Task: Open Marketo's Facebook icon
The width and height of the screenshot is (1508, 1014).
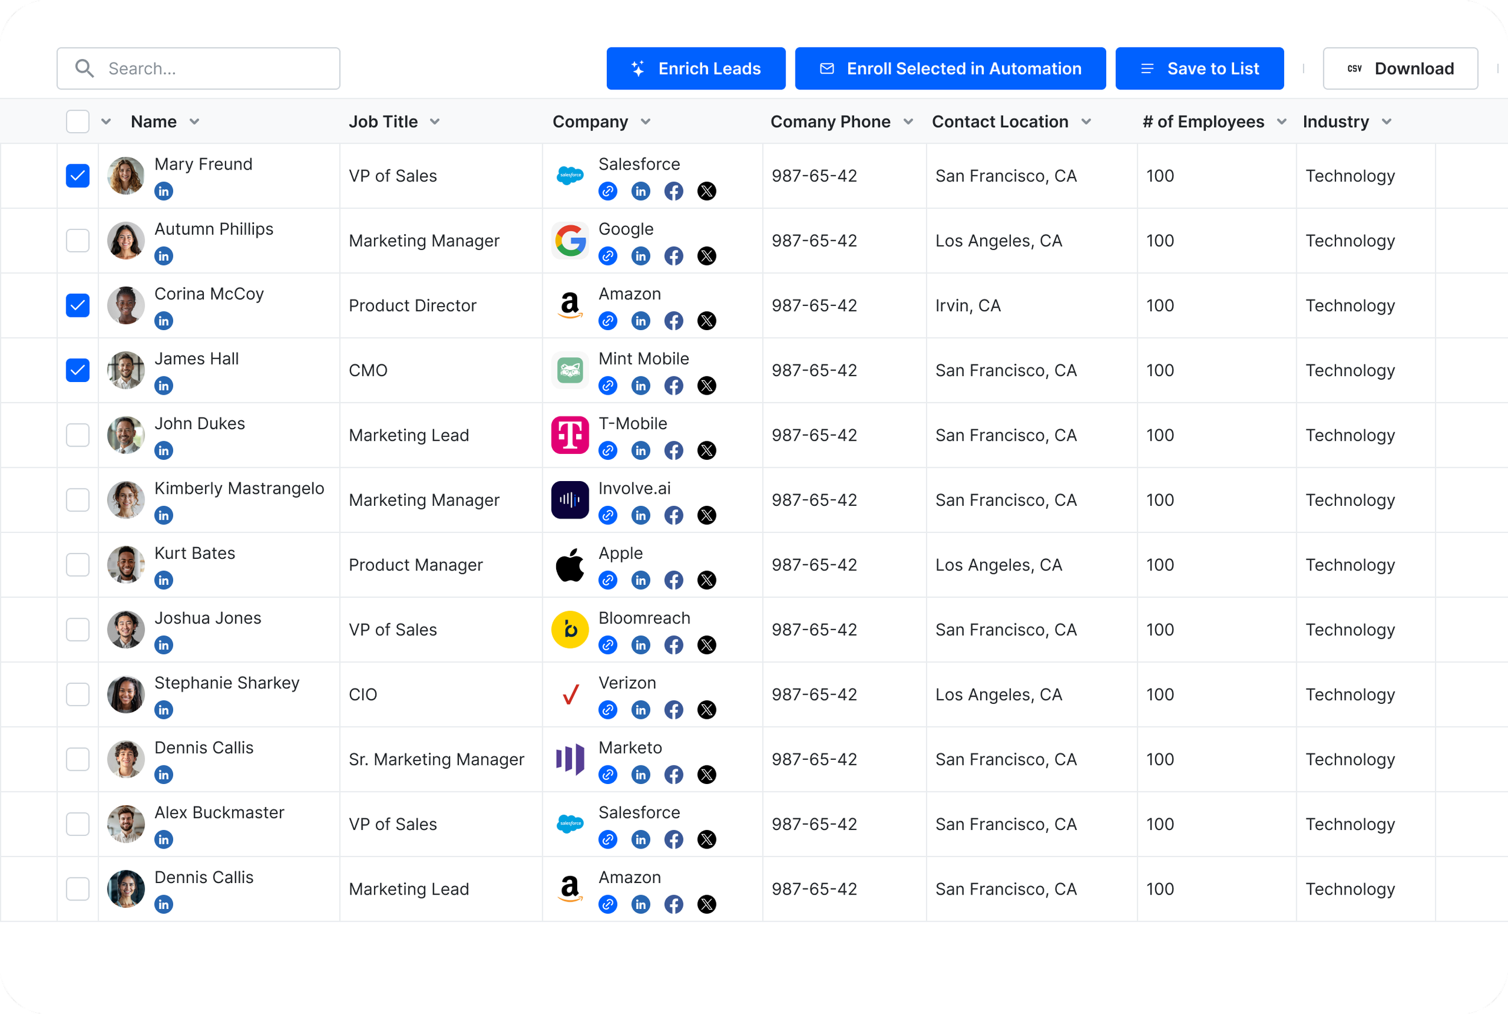Action: coord(674,775)
